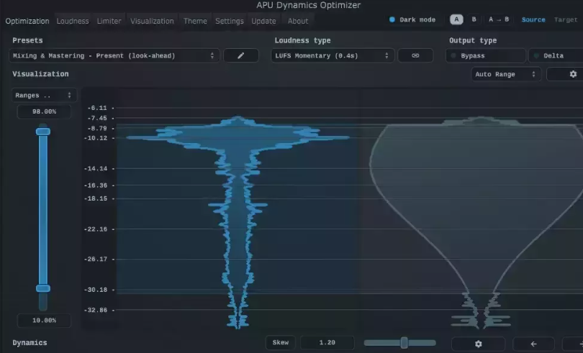Open visualization settings gear near Auto Range

[572, 74]
